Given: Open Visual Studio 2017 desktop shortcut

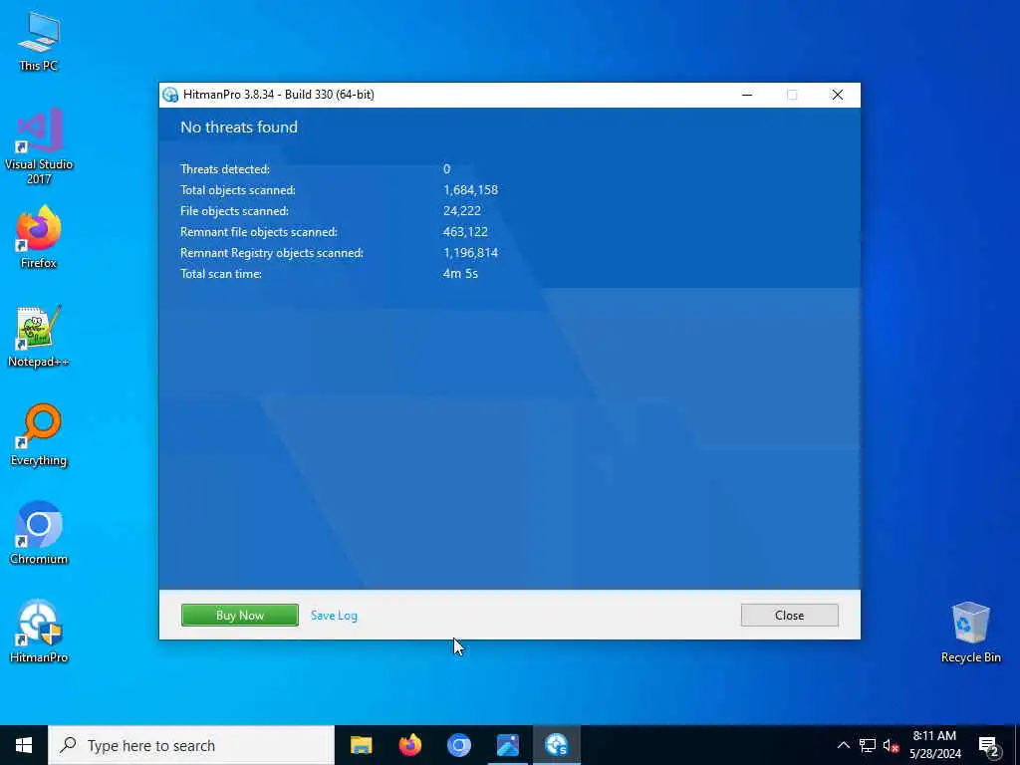Looking at the screenshot, I should point(39,145).
